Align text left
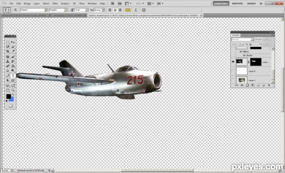The width and height of the screenshot is (285, 173). (110, 10)
